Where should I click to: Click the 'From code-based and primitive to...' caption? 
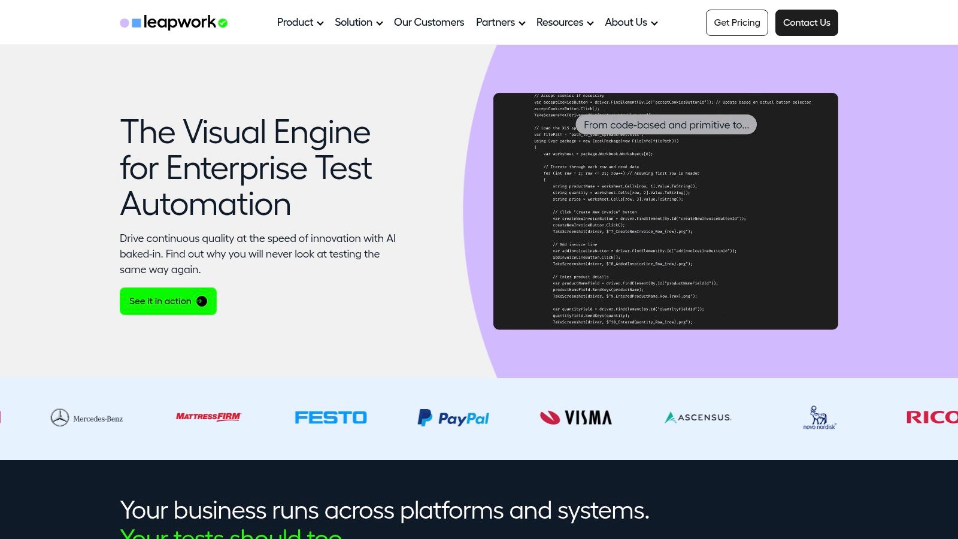click(x=666, y=125)
